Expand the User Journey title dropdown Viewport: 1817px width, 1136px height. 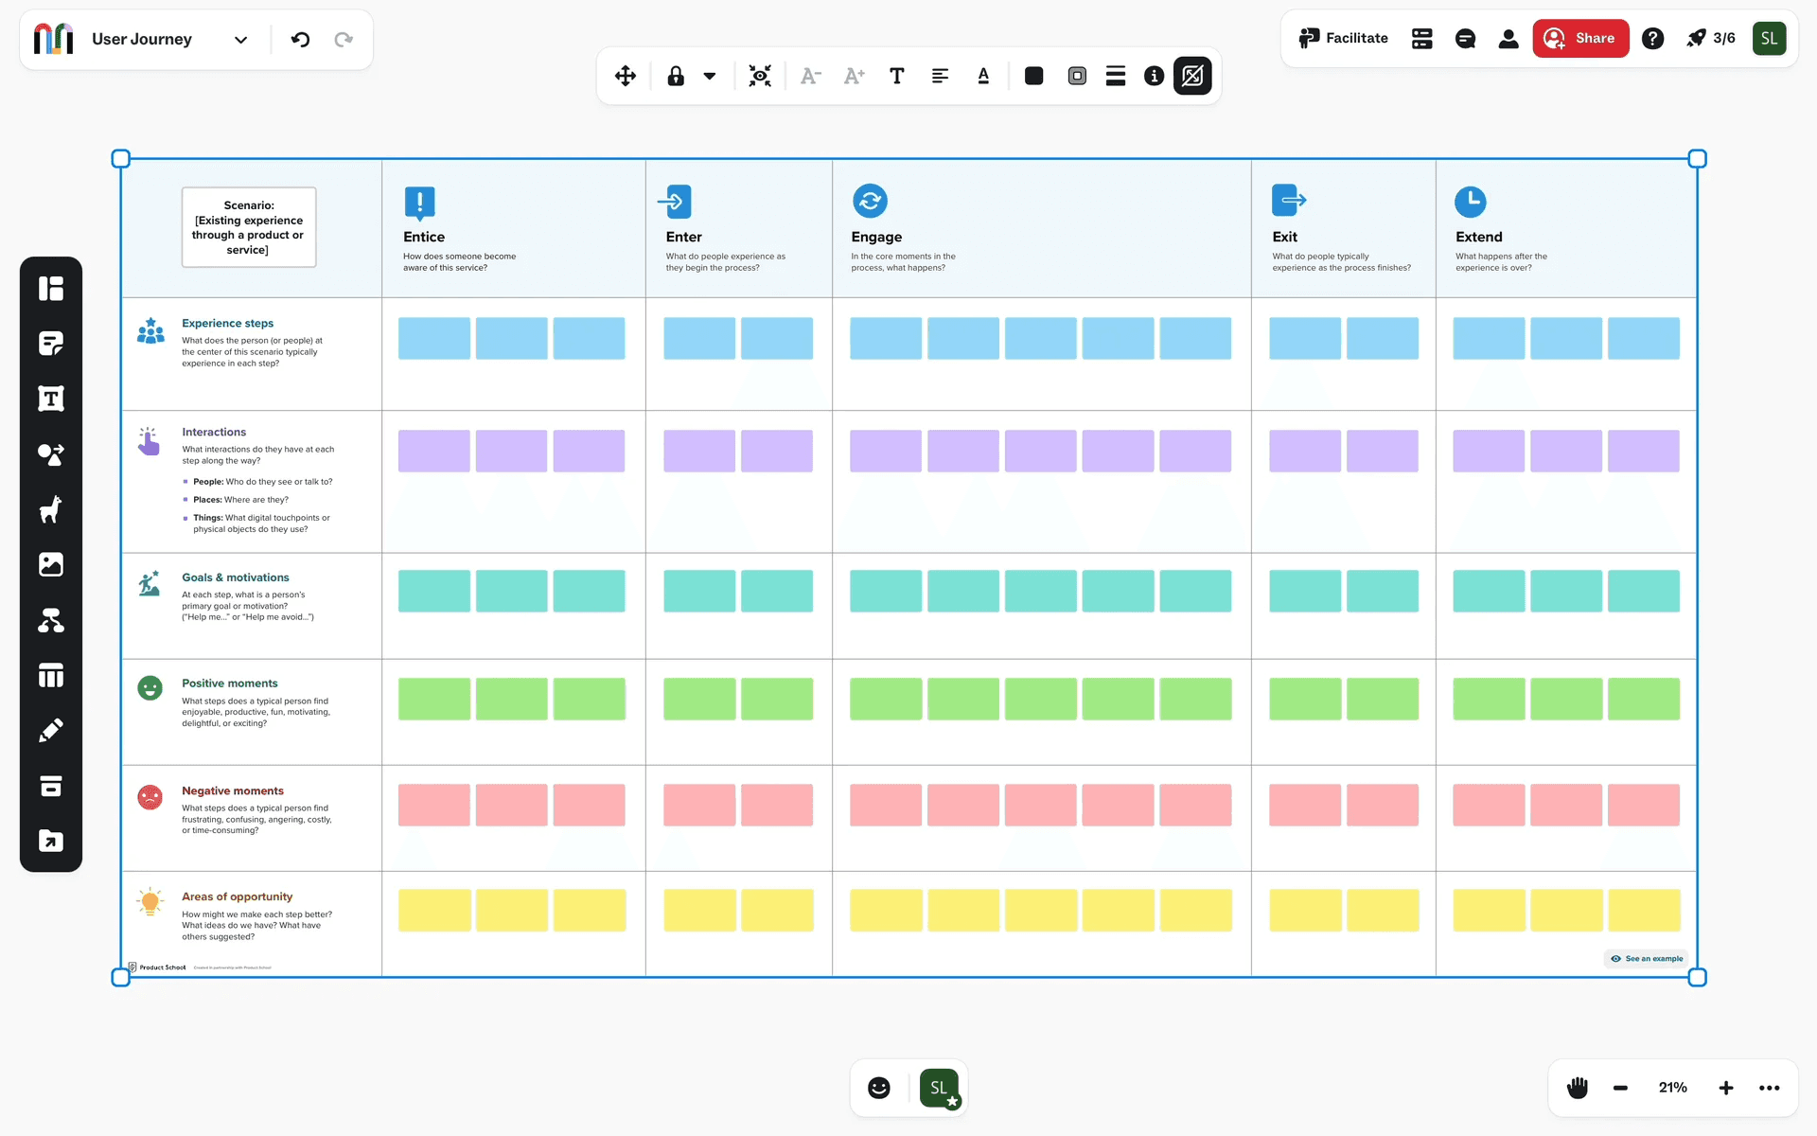tap(240, 40)
